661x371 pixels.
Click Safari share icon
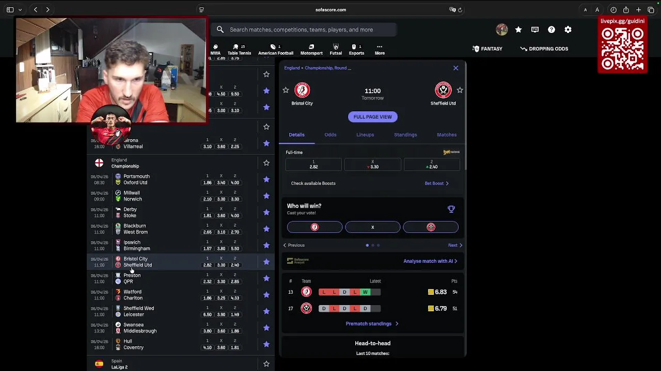tap(625, 9)
